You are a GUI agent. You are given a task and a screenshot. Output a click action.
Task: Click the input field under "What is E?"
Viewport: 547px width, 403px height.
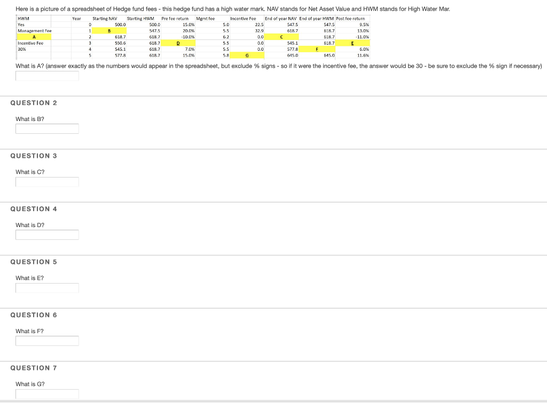[x=47, y=288]
